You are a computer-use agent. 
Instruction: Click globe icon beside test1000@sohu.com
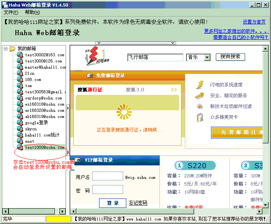[x=20, y=147]
